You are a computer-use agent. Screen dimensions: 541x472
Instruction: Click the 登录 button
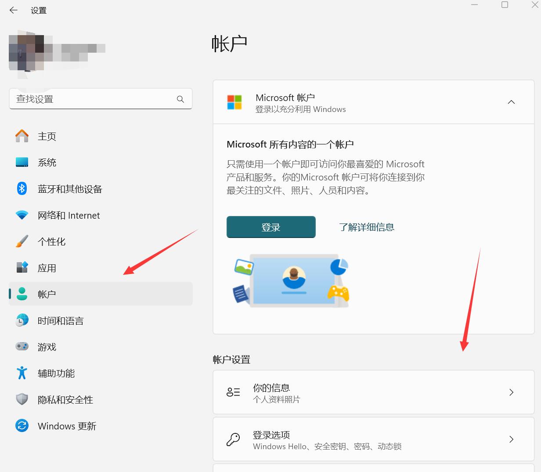pos(271,227)
